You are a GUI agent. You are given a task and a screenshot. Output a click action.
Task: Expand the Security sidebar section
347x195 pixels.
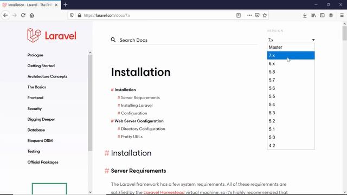click(35, 108)
